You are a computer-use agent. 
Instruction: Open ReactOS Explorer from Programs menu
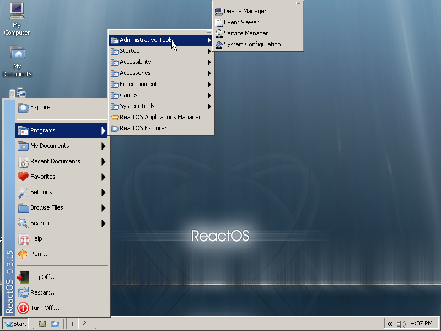tap(143, 128)
